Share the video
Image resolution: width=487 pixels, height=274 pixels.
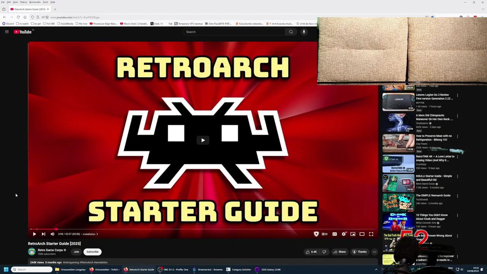coord(339,252)
